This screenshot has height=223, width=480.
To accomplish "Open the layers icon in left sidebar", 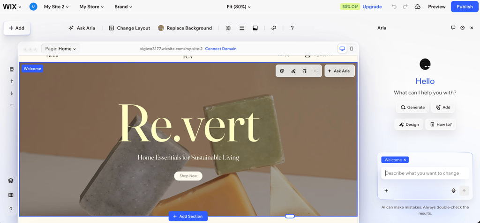I will pyautogui.click(x=11, y=181).
